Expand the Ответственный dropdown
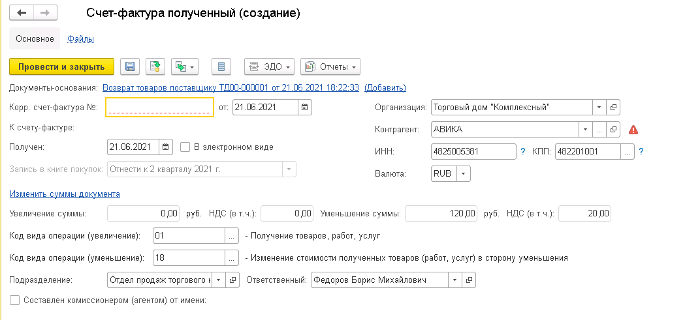 [455, 280]
